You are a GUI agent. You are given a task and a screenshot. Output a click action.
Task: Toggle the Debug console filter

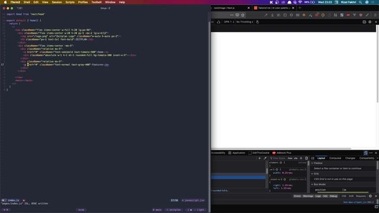[x=333, y=196]
